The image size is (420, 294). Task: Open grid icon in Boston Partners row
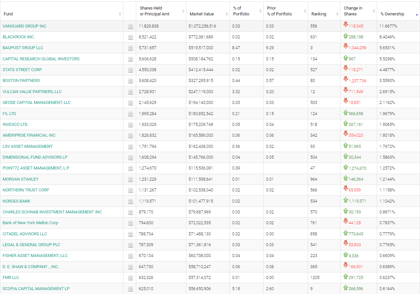click(130, 81)
